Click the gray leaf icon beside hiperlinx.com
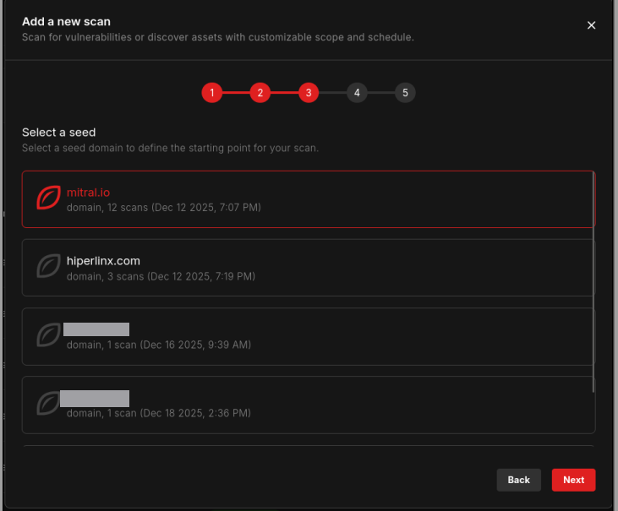 point(48,267)
